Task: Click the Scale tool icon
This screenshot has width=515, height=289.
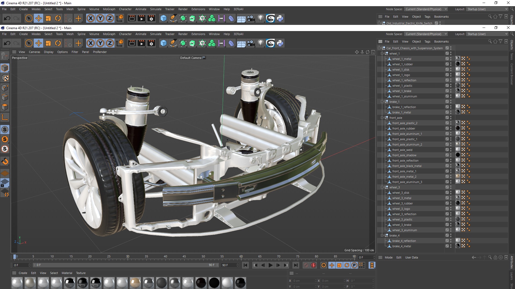Action: (x=48, y=43)
